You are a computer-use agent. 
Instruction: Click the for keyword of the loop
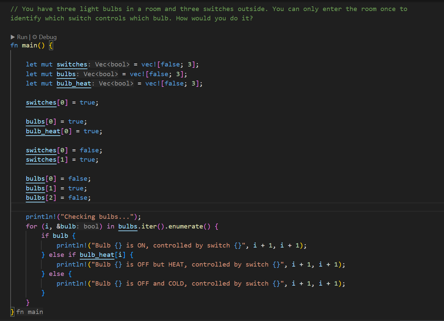click(32, 226)
